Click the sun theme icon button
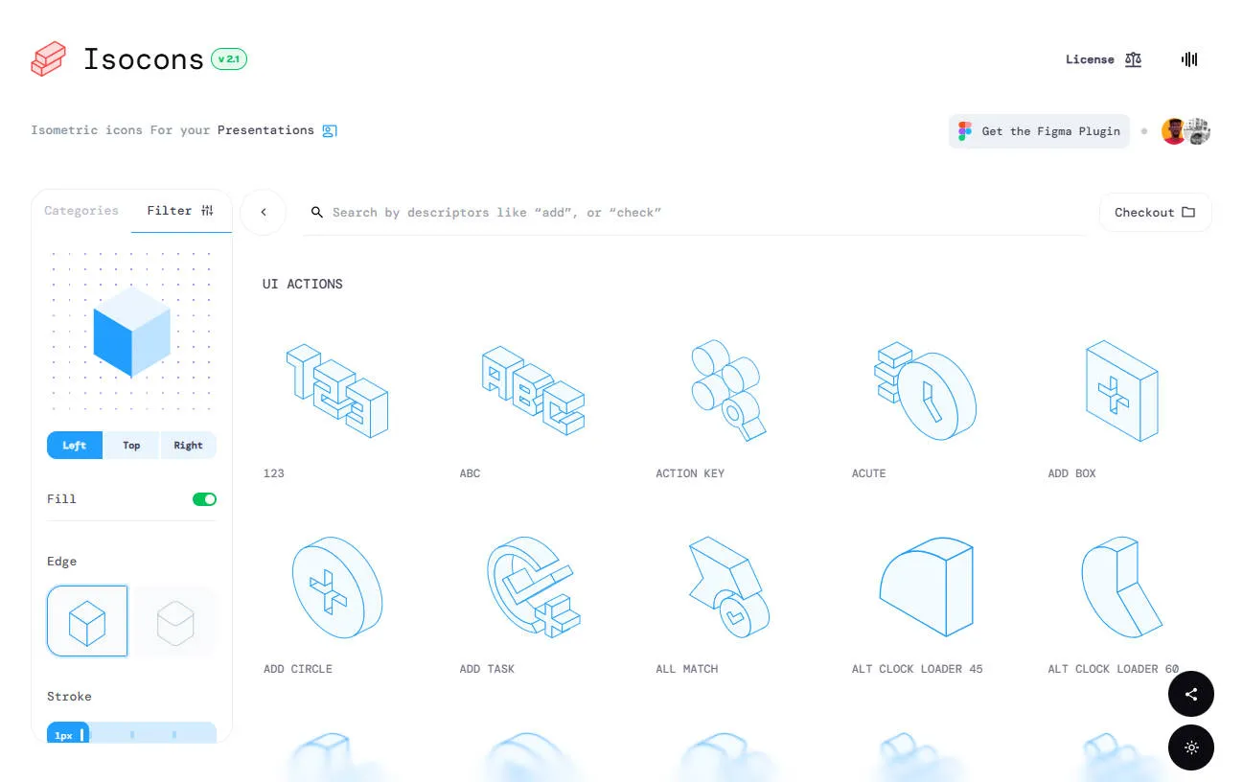Viewport: 1243px width, 782px height. (x=1191, y=747)
